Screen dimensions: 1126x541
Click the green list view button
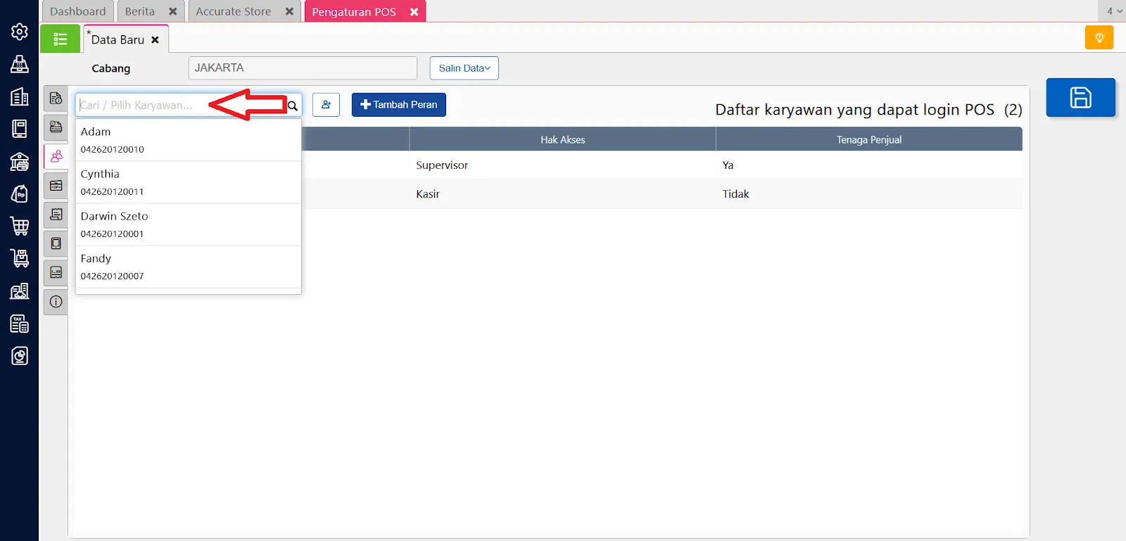point(60,39)
